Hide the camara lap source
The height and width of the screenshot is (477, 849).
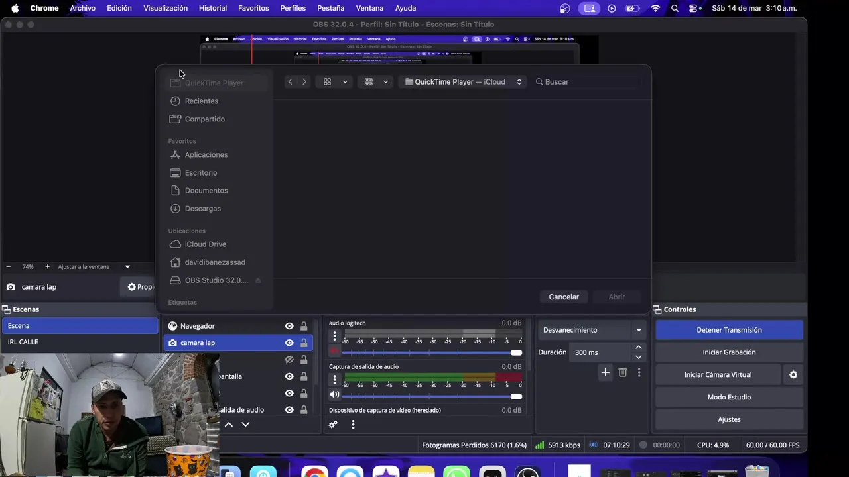click(x=289, y=343)
